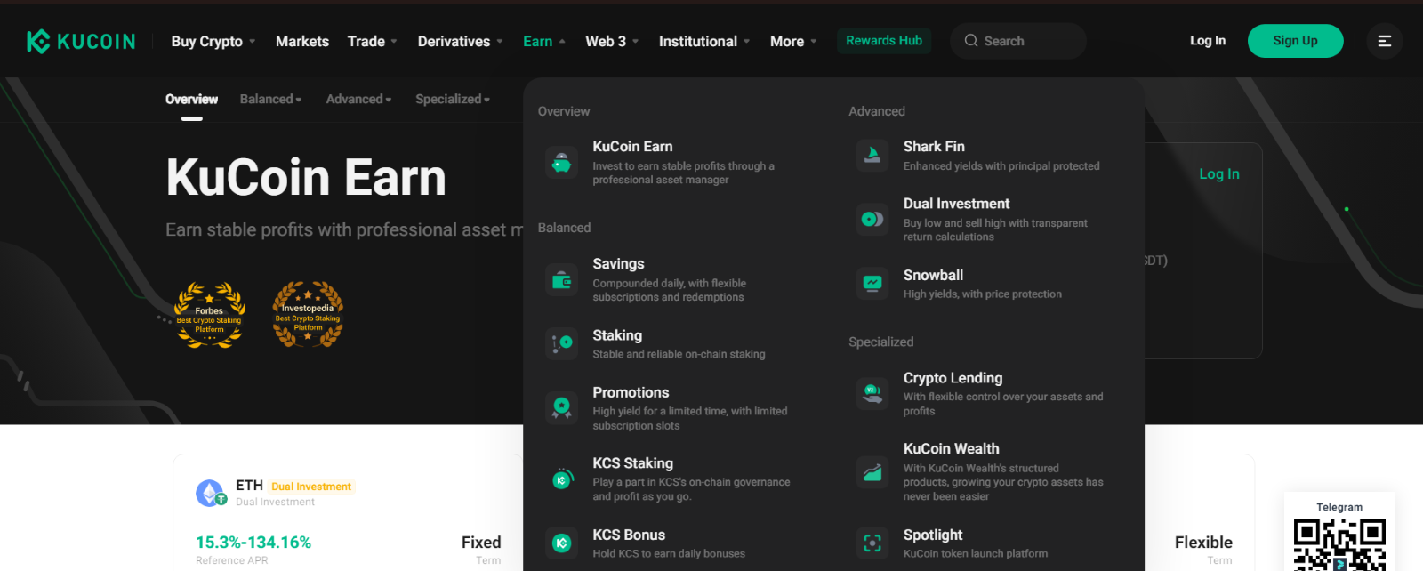The height and width of the screenshot is (571, 1423).
Task: Click Log In in the header
Action: pos(1208,41)
